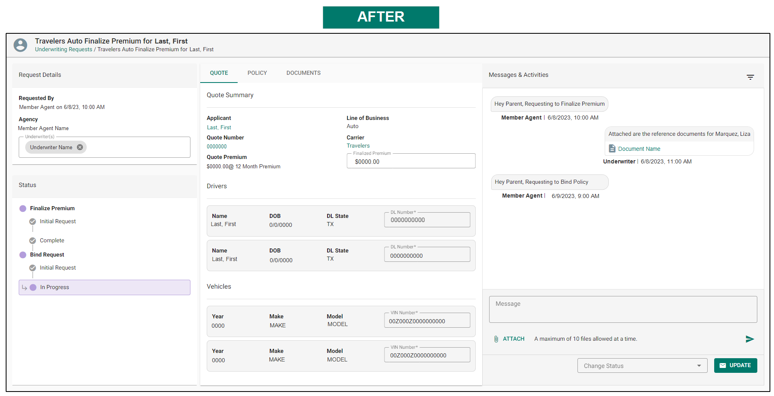The image size is (774, 396).
Task: Open the filter icon in Messages & Activities
Action: pos(751,77)
